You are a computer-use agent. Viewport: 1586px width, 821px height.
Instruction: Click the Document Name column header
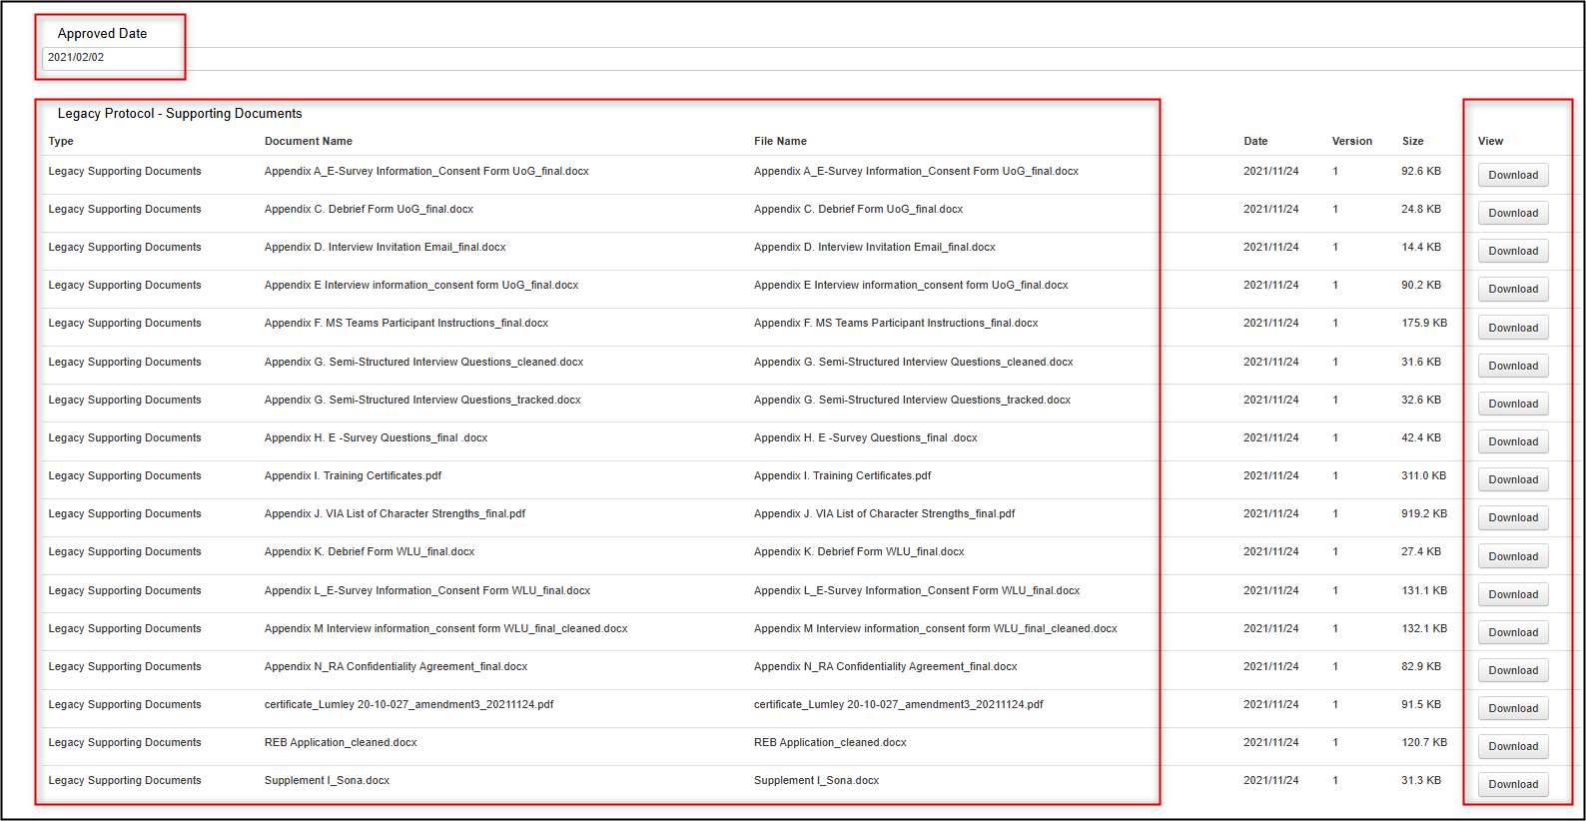tap(309, 141)
